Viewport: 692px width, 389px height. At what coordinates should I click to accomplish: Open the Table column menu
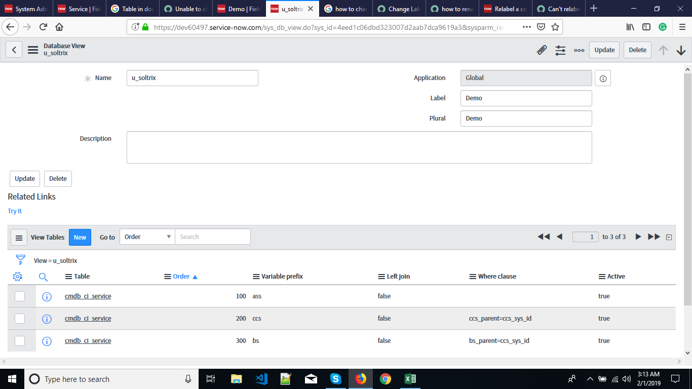tap(69, 277)
